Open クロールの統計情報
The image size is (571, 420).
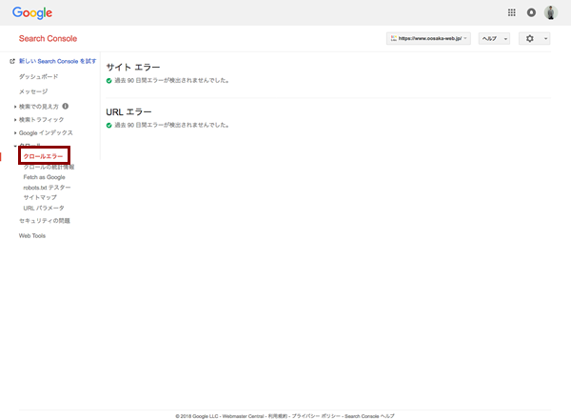coord(49,167)
